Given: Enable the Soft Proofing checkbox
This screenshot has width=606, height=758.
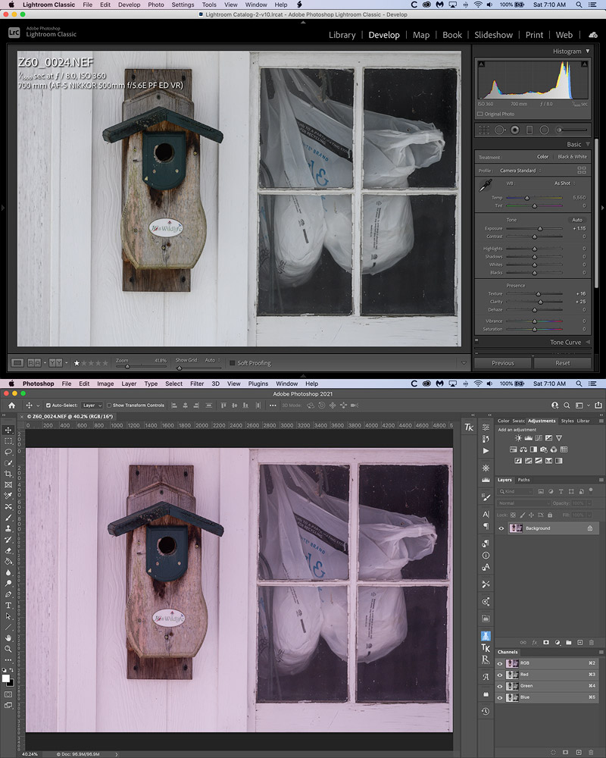Looking at the screenshot, I should click(x=232, y=363).
